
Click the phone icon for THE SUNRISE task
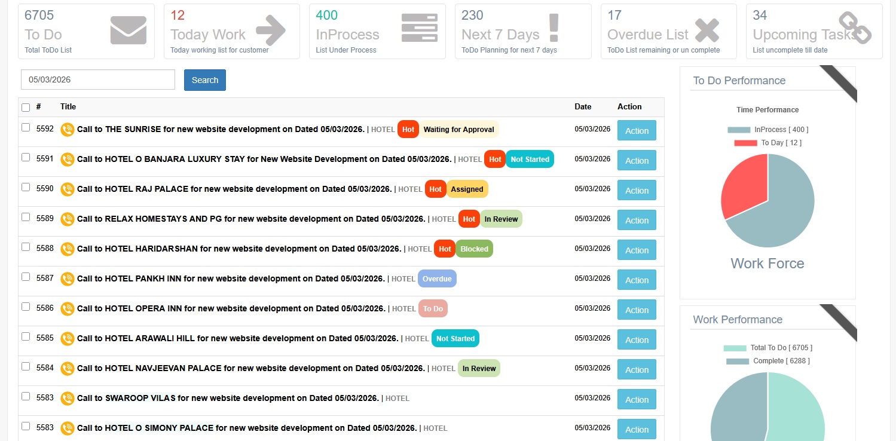[x=68, y=129]
